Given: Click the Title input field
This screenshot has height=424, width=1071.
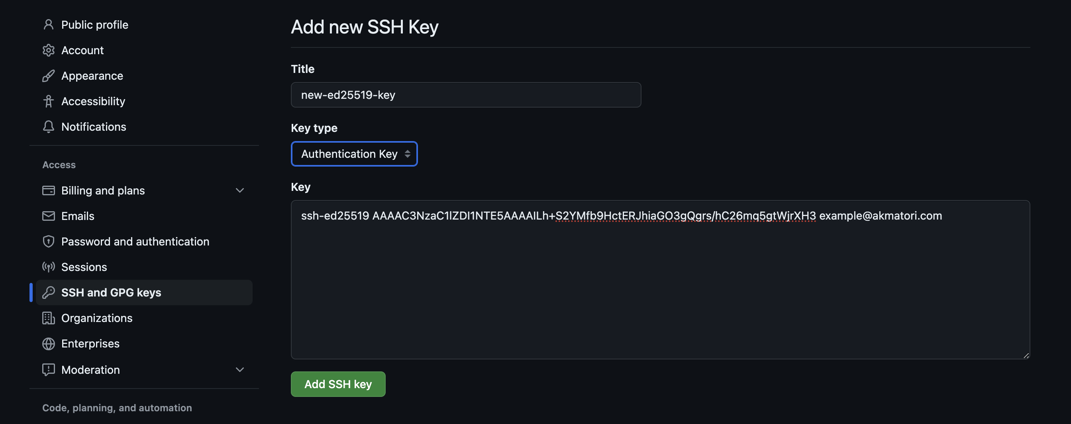Looking at the screenshot, I should pyautogui.click(x=466, y=95).
